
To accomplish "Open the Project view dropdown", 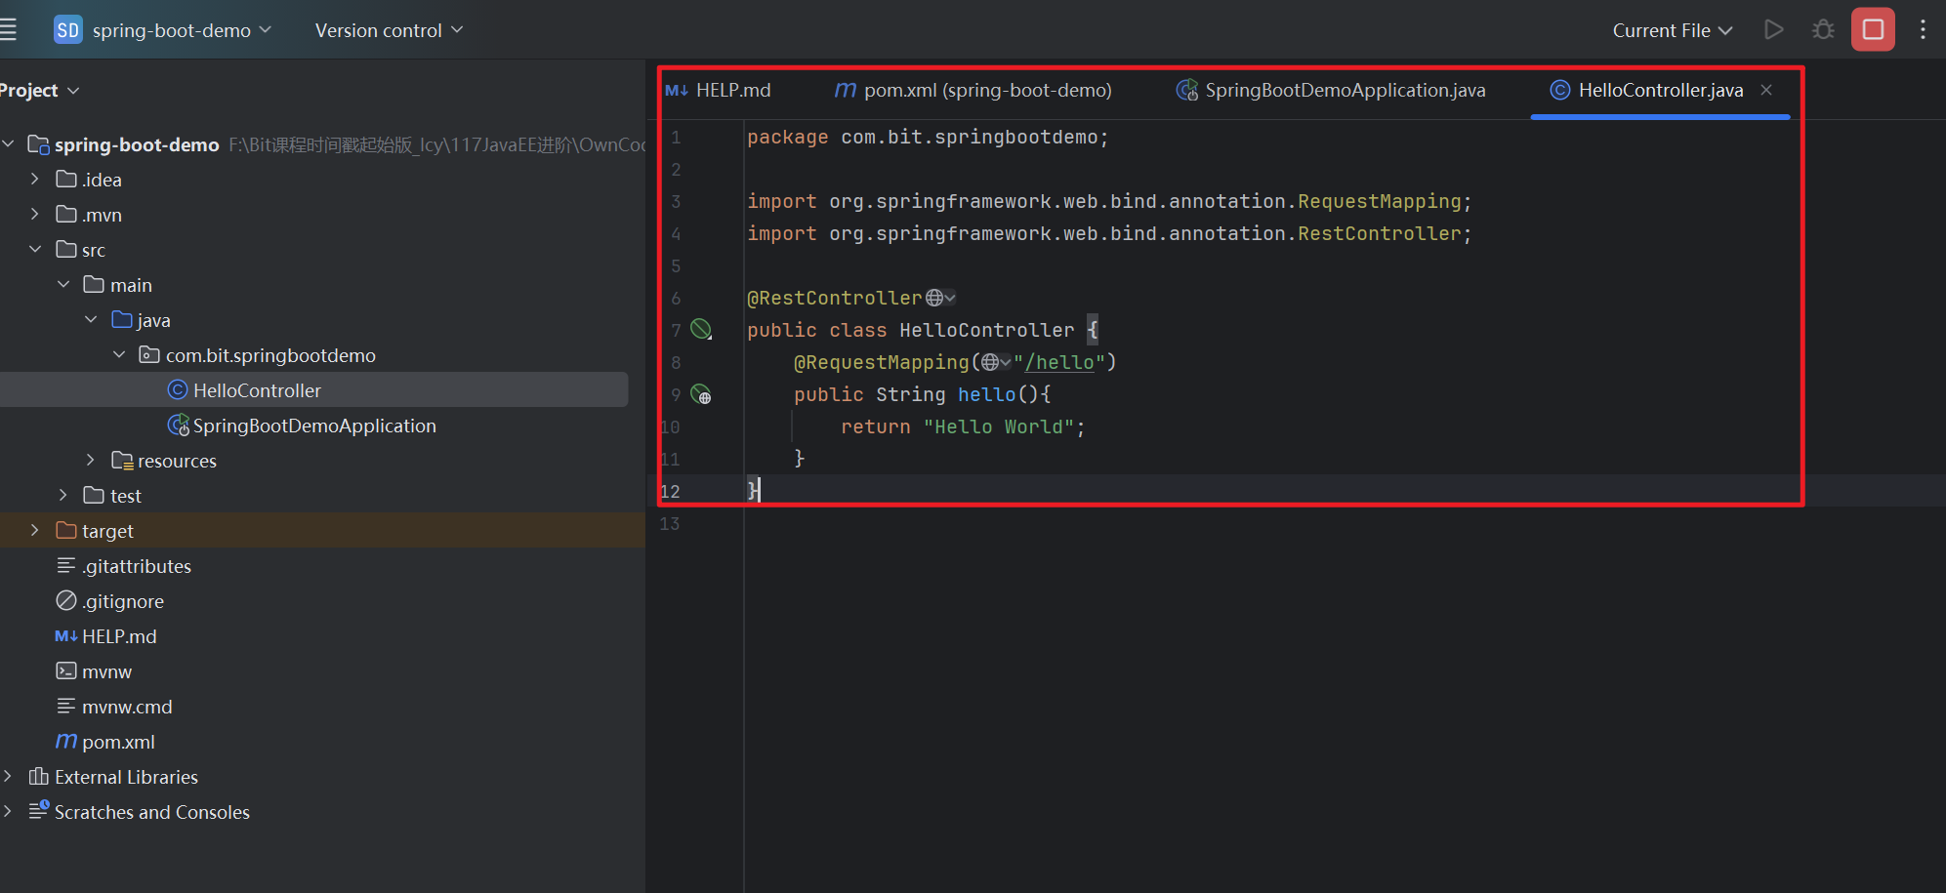I will click(x=39, y=91).
